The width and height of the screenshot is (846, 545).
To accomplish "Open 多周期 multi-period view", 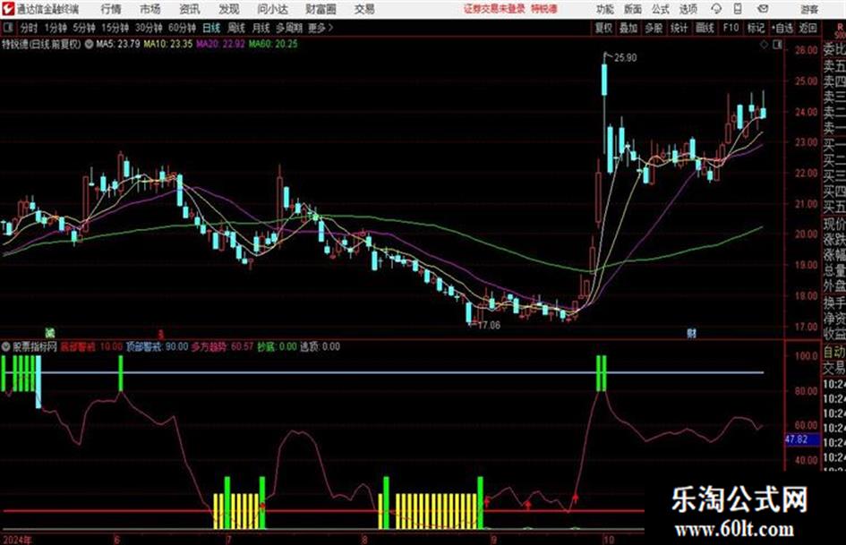I will [289, 28].
